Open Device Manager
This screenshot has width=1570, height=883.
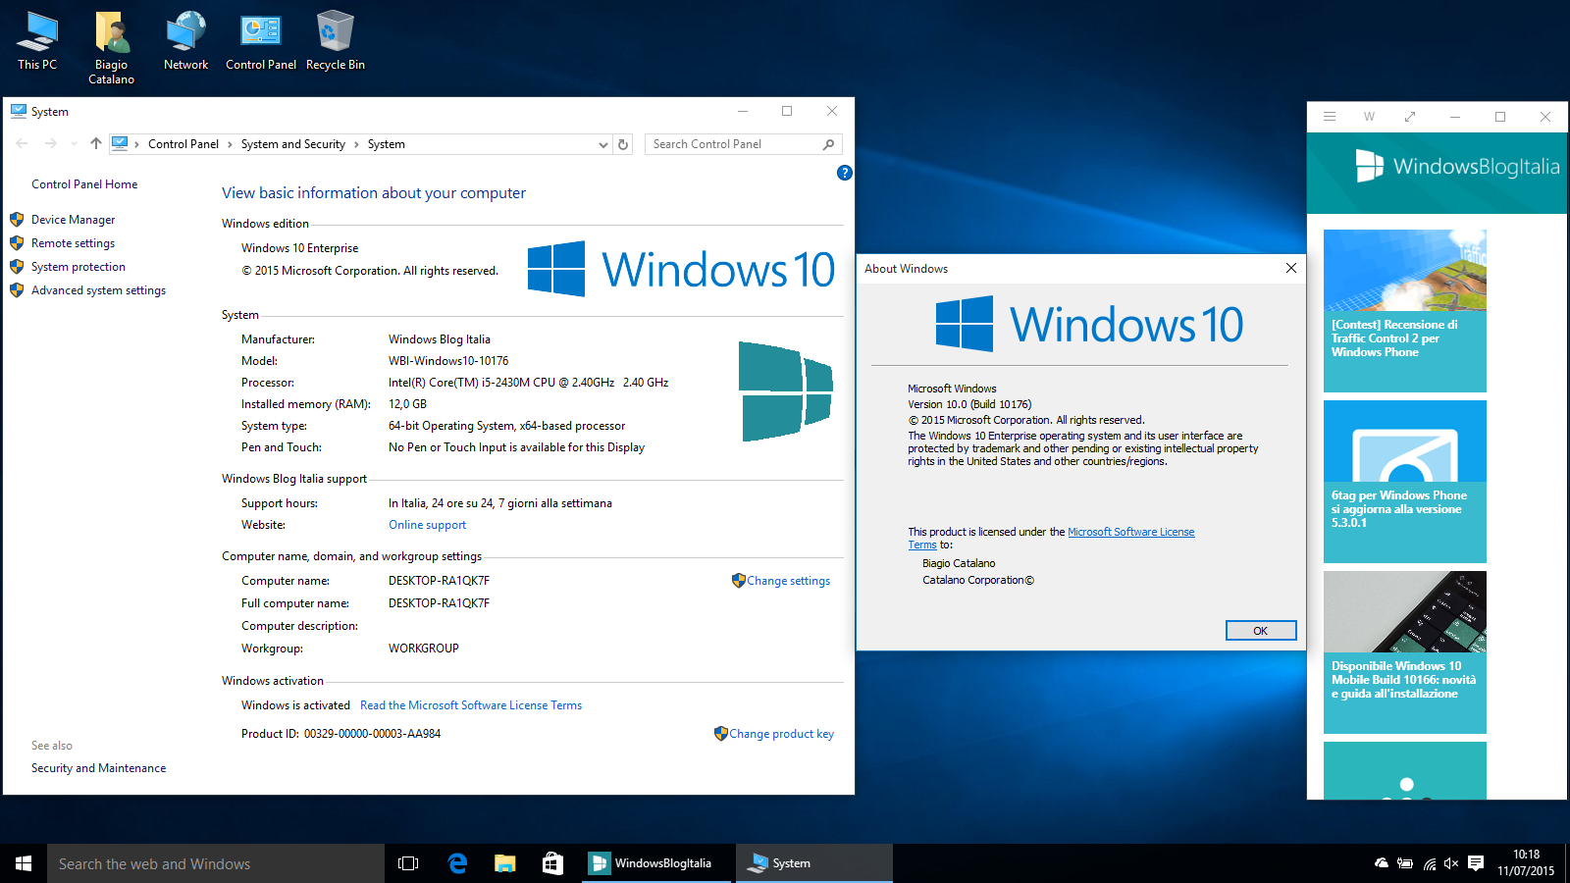click(x=73, y=220)
